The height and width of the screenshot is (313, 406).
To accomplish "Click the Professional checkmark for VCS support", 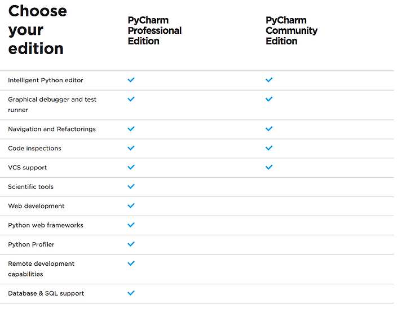I will click(131, 167).
